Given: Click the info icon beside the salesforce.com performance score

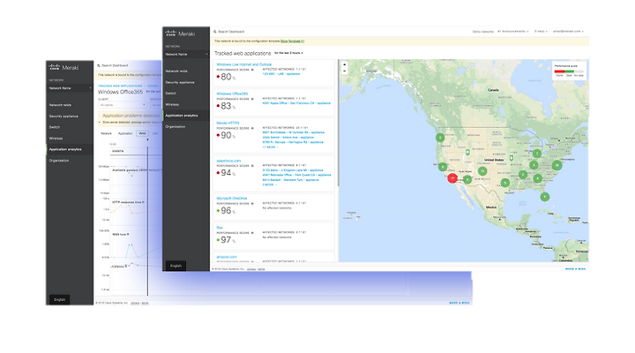Looking at the screenshot, I should 252,166.
